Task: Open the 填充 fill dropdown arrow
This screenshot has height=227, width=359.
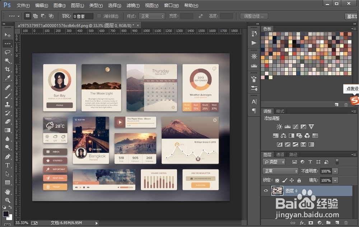Action: (335, 180)
